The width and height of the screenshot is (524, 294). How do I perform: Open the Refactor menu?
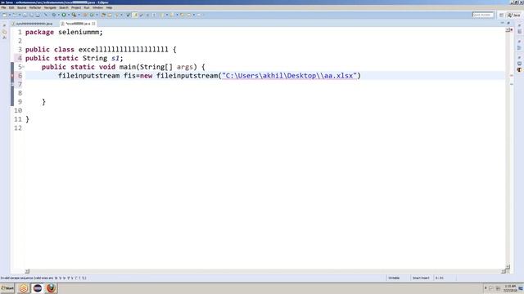point(35,7)
